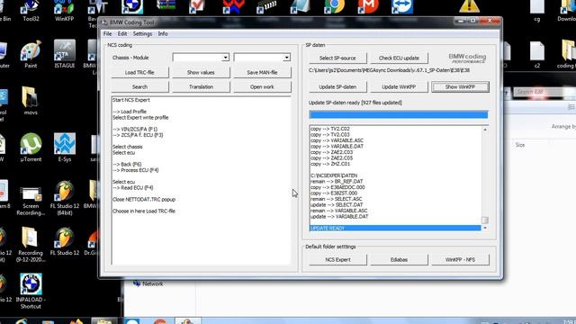Screen dimensions: 576x324
Task: Click Show WinKFP button
Action: (x=460, y=87)
